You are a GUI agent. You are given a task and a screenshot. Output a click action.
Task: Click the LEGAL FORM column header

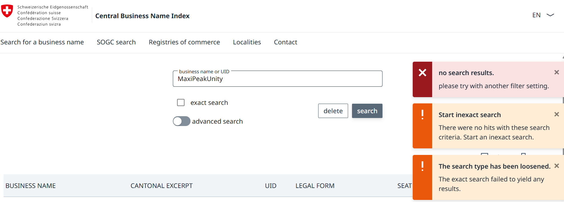315,186
